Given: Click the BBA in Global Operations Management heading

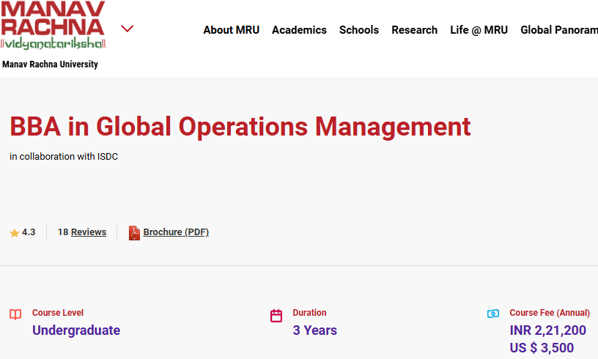Looking at the screenshot, I should coord(240,127).
